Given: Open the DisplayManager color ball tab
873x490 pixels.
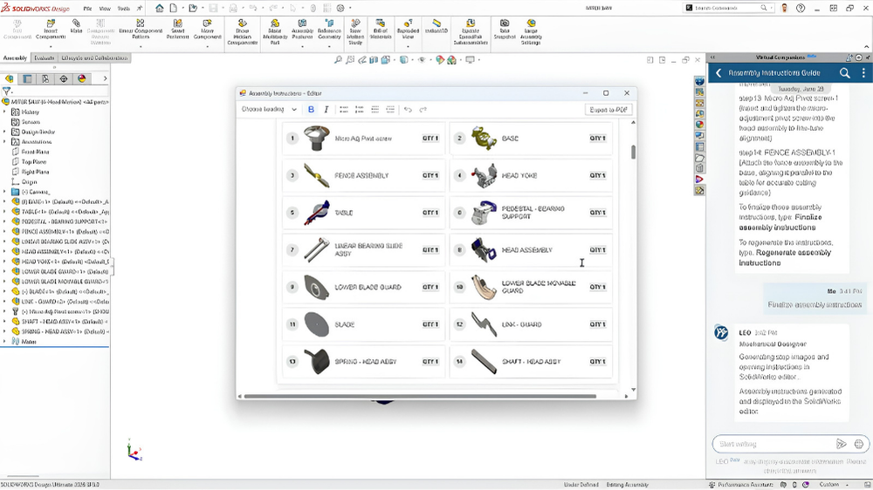Looking at the screenshot, I should (x=82, y=78).
